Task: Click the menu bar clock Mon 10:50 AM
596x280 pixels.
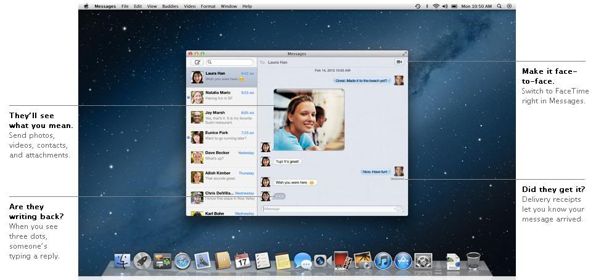Action: pyautogui.click(x=476, y=6)
